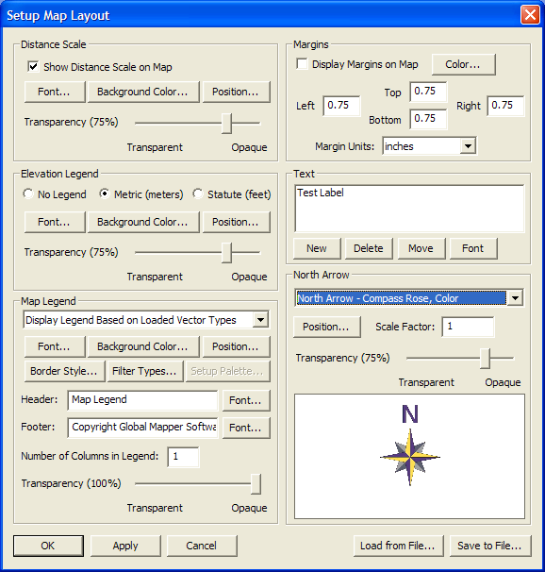The height and width of the screenshot is (572, 545).
Task: Enable Display Margins on Map checkbox
Action: pyautogui.click(x=302, y=64)
